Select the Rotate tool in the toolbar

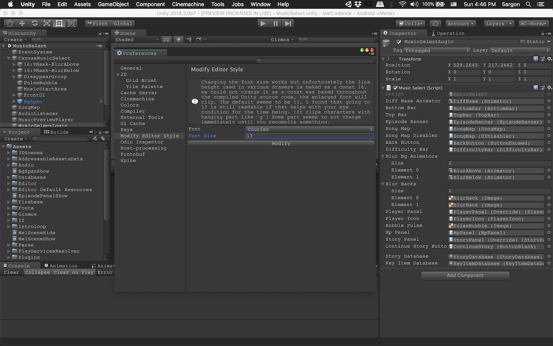pos(35,23)
